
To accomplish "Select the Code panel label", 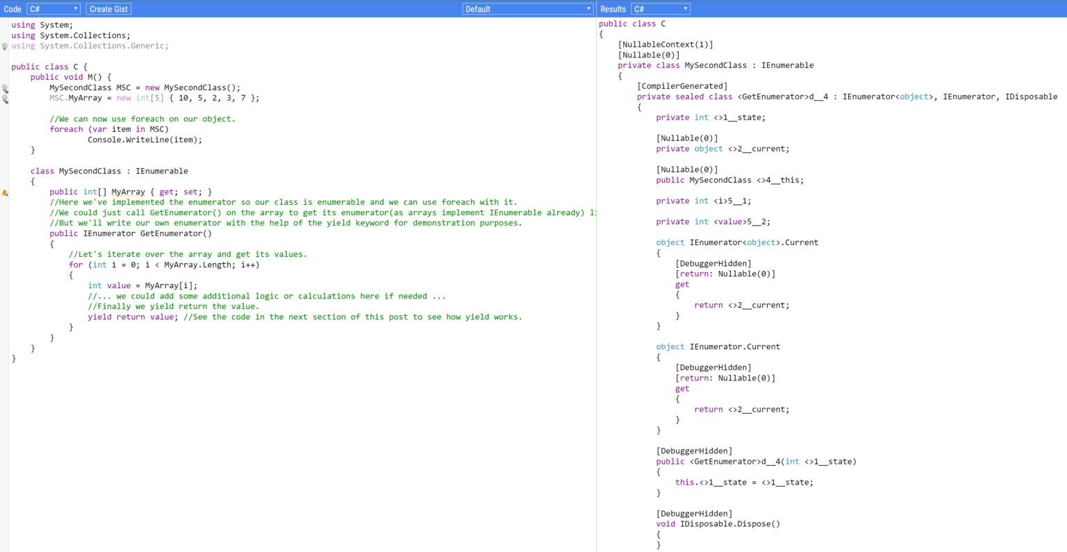I will pos(12,8).
